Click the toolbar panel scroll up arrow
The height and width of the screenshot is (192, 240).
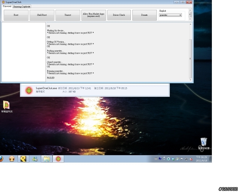pyautogui.click(x=190, y=10)
